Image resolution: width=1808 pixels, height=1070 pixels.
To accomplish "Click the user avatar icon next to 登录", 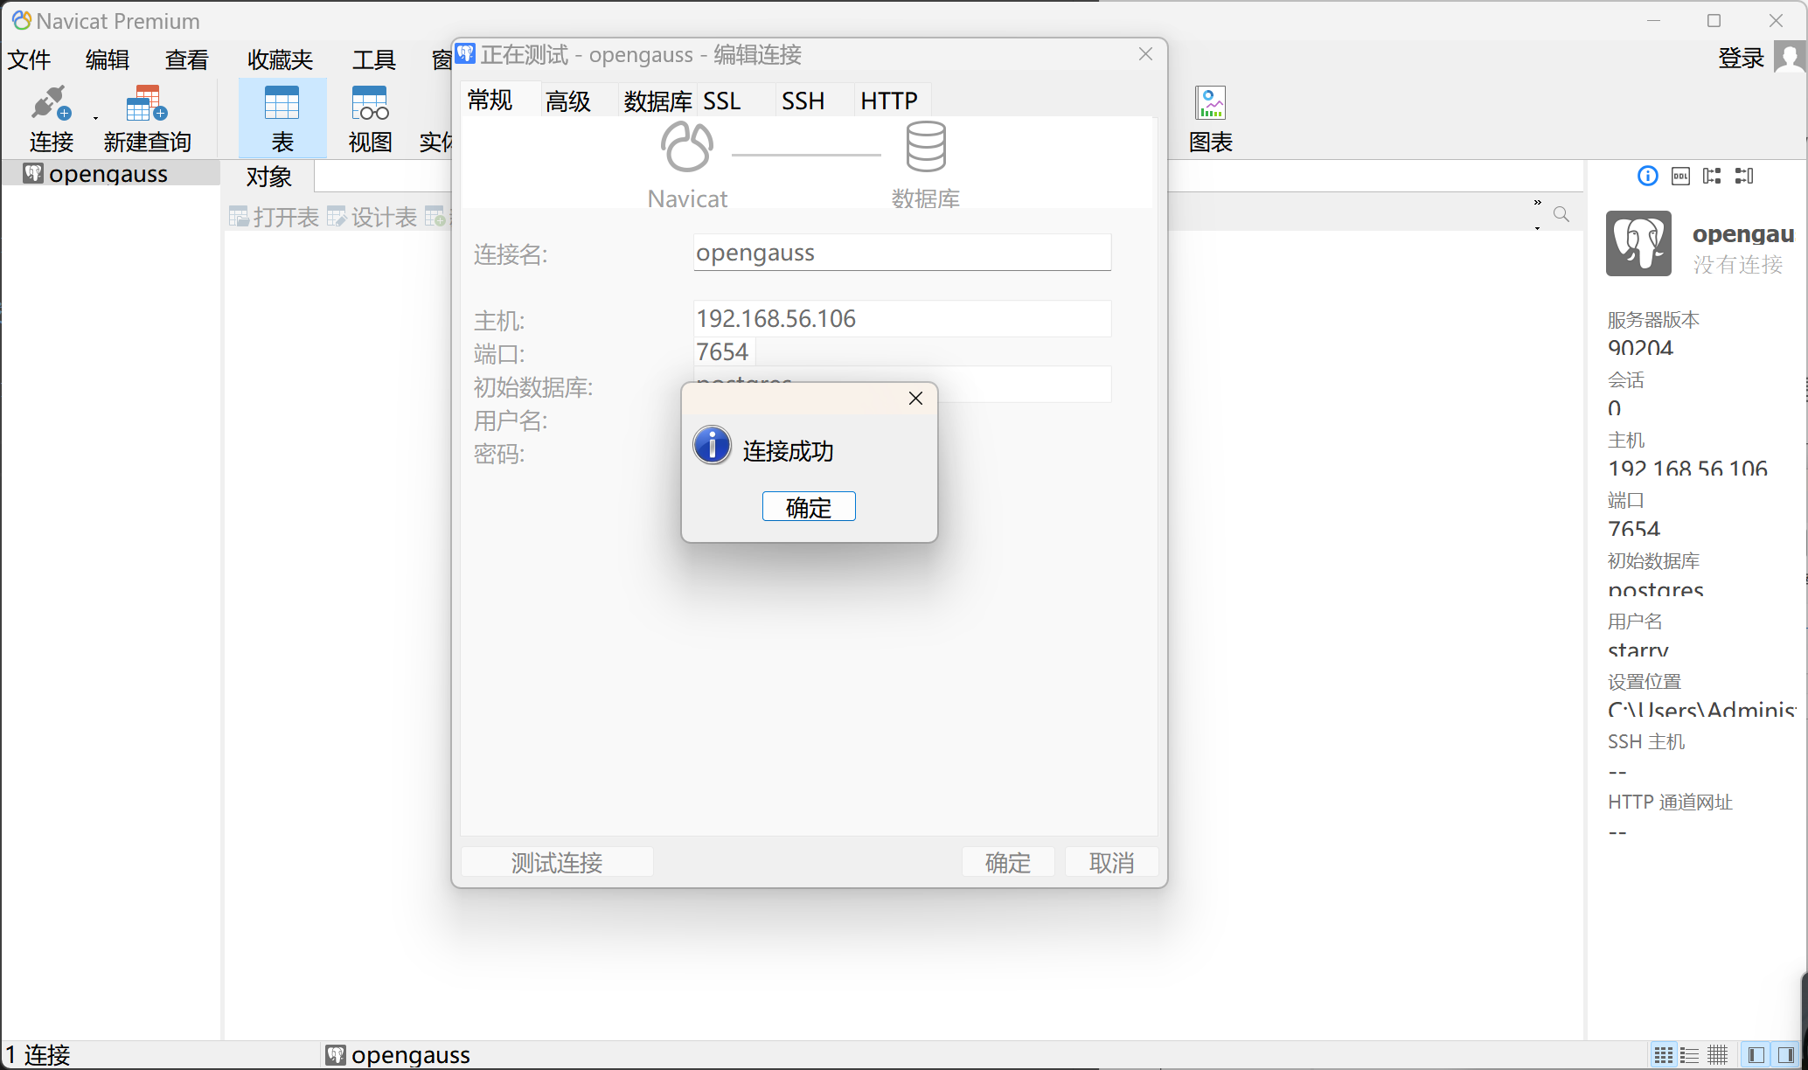I will (x=1790, y=59).
